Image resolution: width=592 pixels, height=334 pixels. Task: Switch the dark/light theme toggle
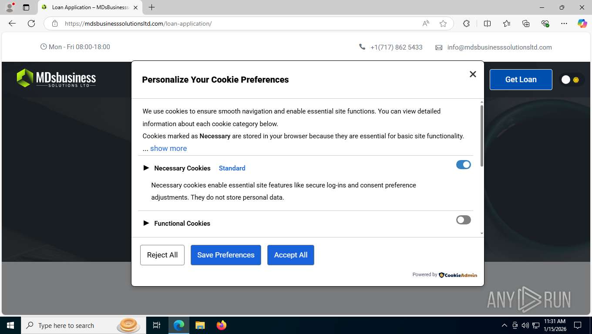coord(570,80)
